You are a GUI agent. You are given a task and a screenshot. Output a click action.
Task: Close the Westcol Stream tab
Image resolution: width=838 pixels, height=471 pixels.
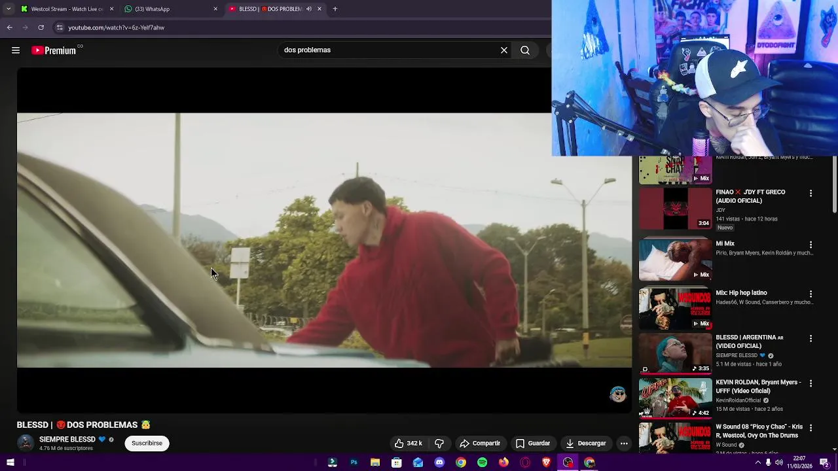click(111, 9)
